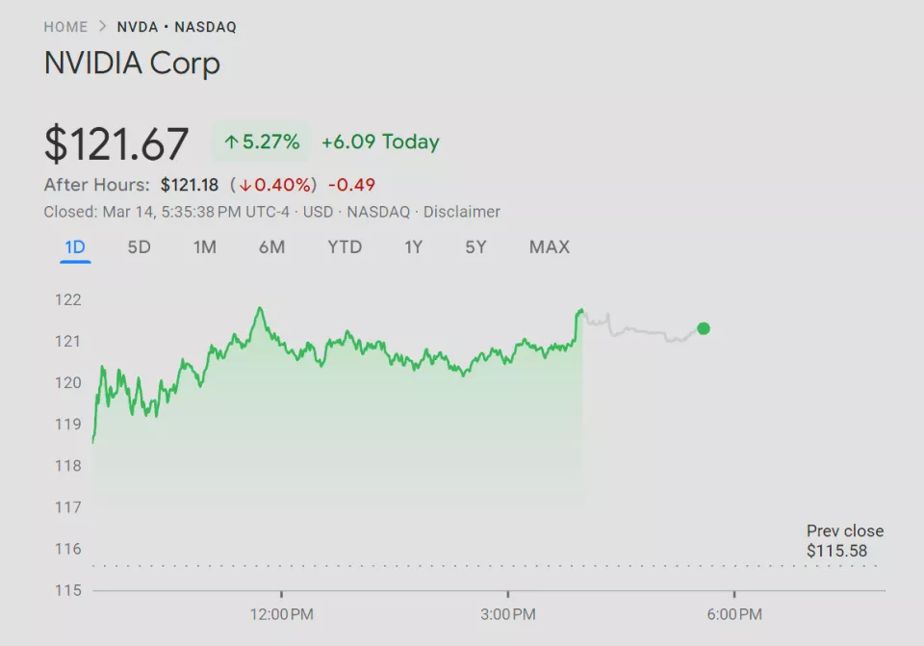The height and width of the screenshot is (646, 924).
Task: Click the 3:00 PM time axis label
Action: point(507,613)
